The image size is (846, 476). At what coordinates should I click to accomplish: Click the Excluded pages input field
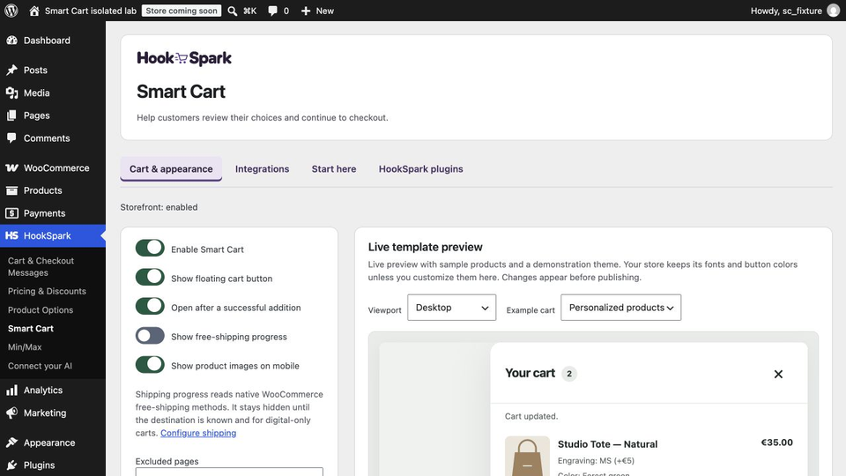pos(229,472)
